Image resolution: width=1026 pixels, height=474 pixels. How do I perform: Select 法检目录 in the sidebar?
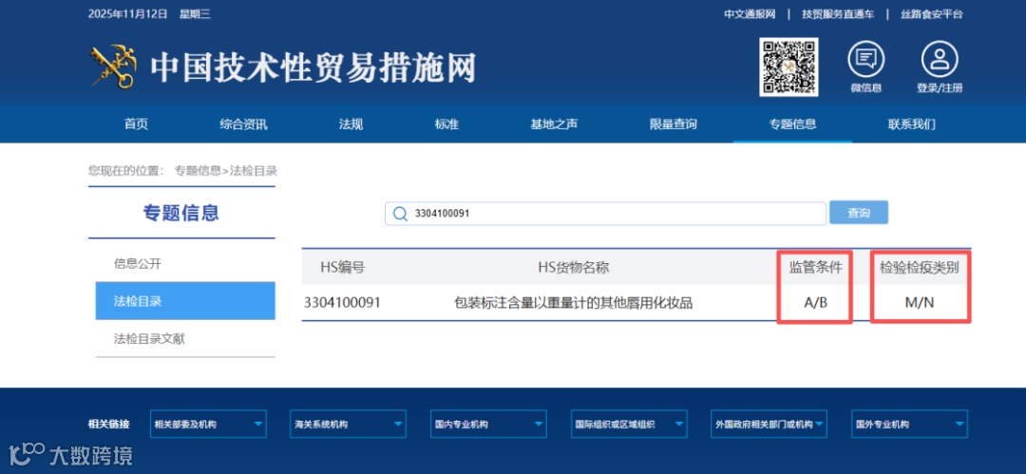point(185,301)
